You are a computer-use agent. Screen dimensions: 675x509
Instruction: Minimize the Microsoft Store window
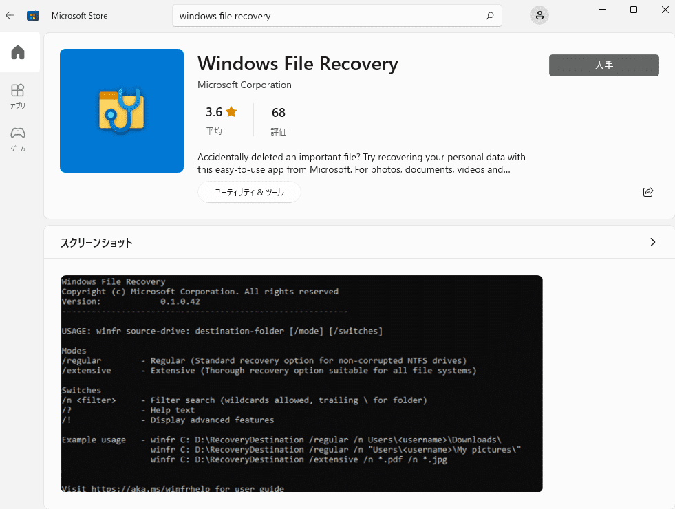[x=602, y=10]
